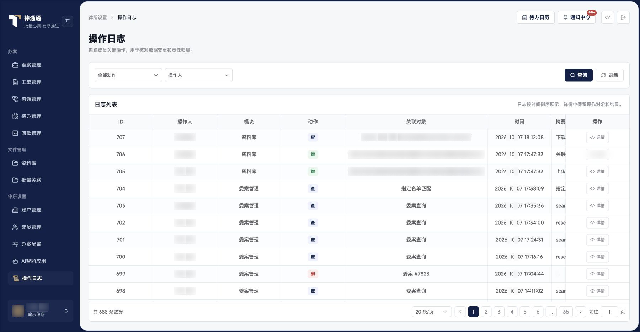Click the 账户管理 sidebar icon
Screen dimensions: 640x332
(15, 210)
